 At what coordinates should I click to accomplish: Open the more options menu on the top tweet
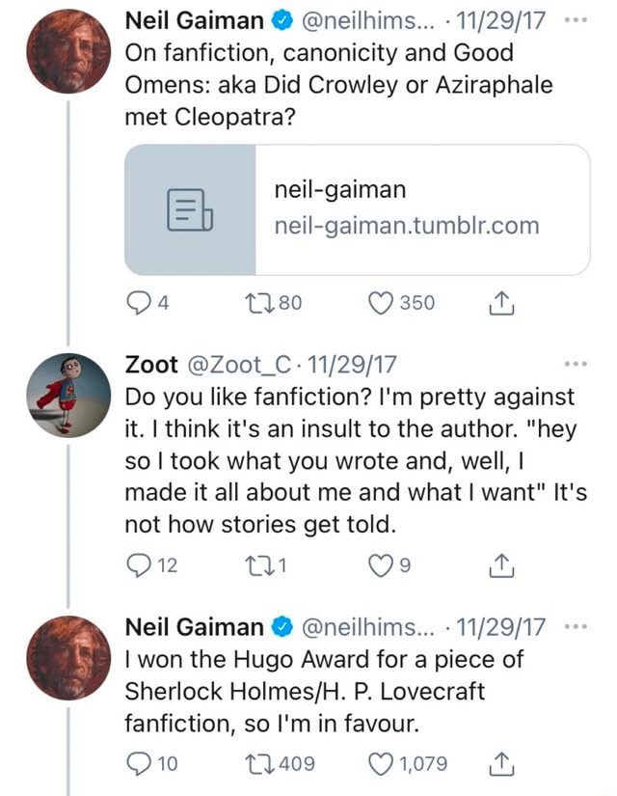pyautogui.click(x=575, y=19)
